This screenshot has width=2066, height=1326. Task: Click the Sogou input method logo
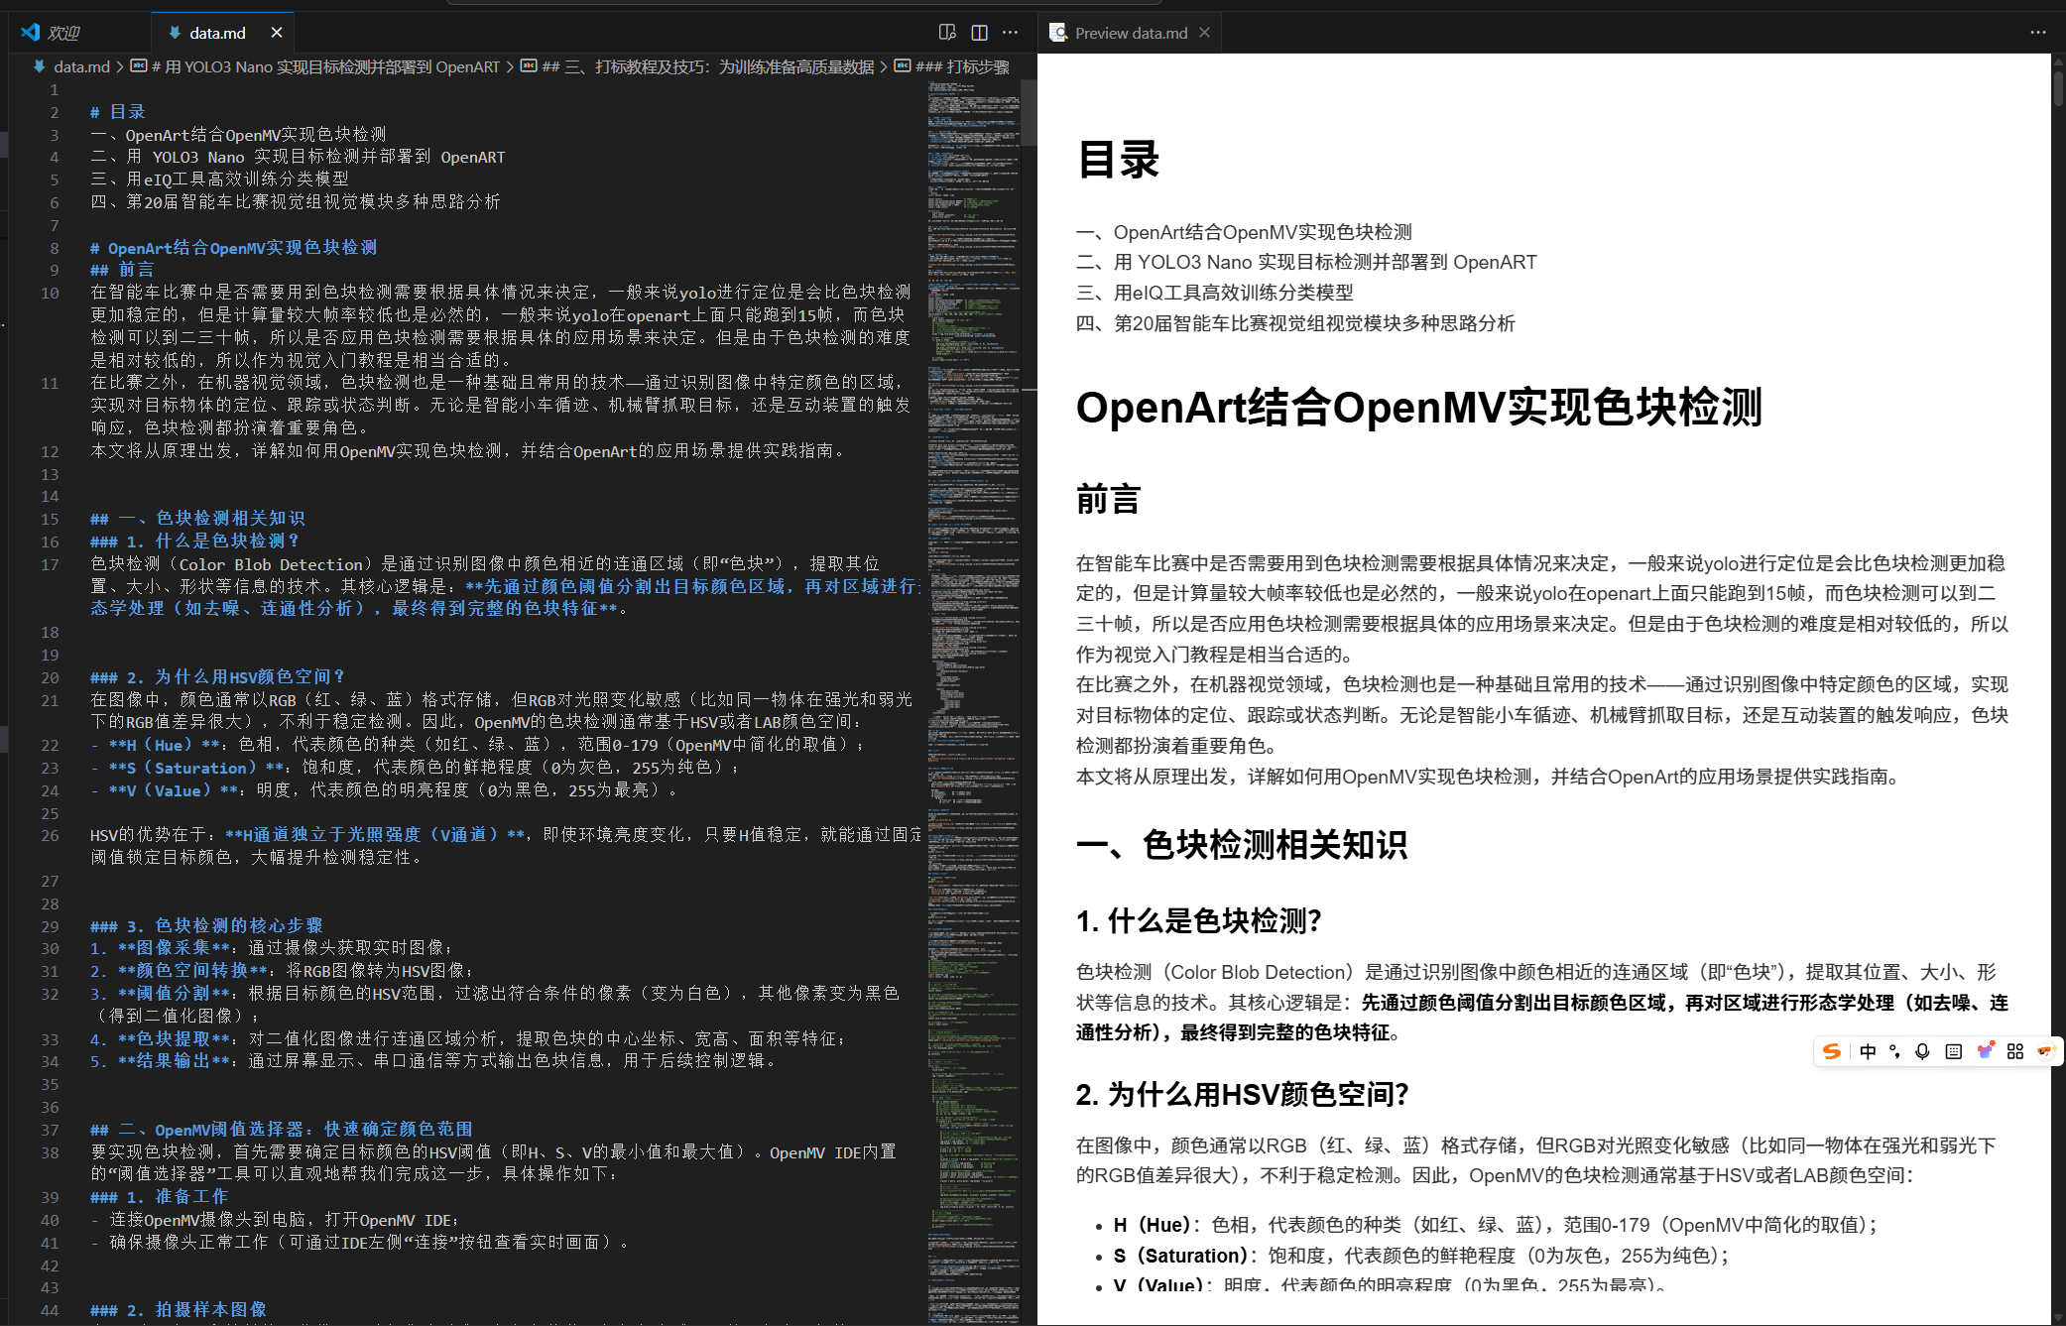coord(1833,1051)
